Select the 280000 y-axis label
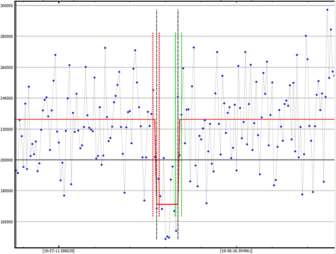 7,37
